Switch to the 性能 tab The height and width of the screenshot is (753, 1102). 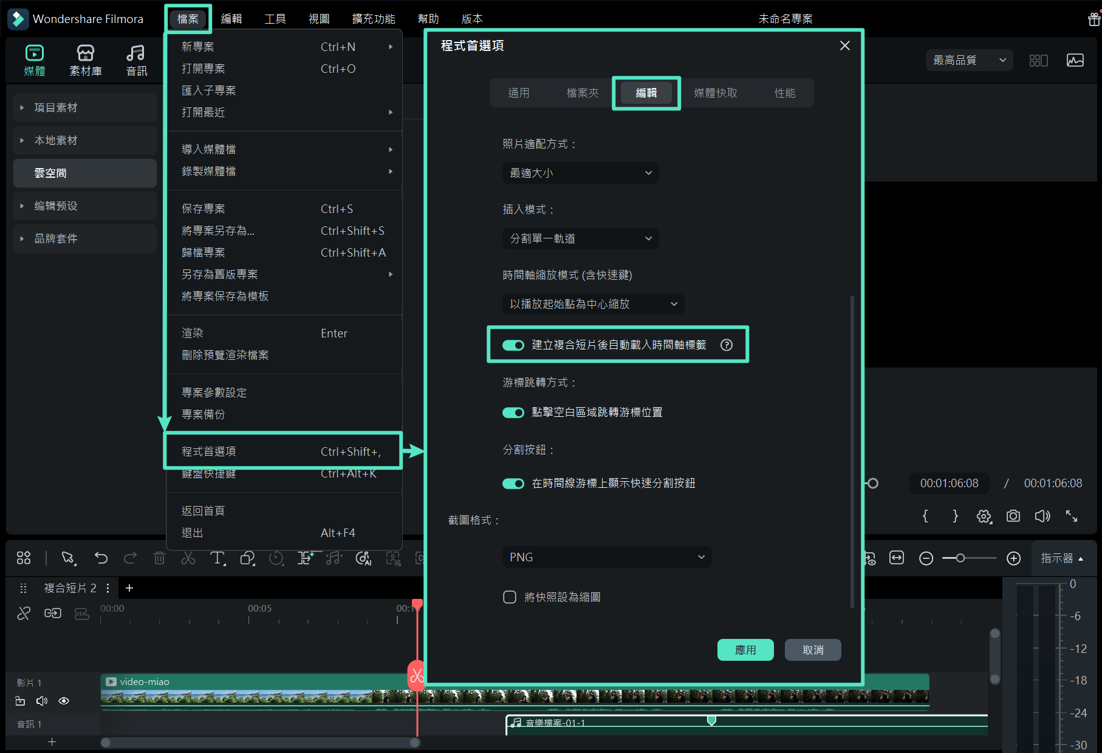[785, 92]
